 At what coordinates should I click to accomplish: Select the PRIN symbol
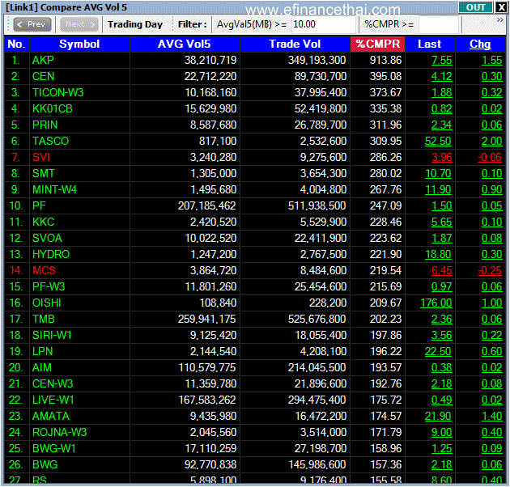[45, 125]
